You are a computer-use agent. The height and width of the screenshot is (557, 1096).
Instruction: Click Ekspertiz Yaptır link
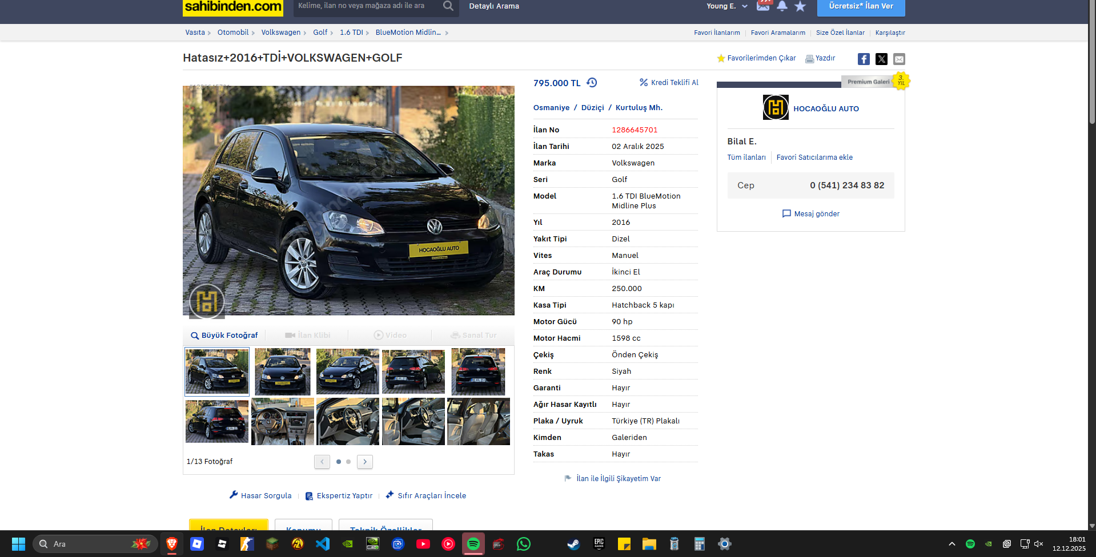pos(339,495)
